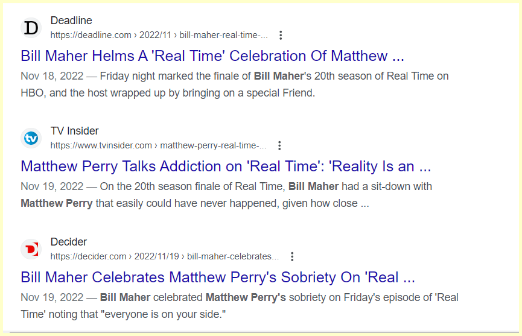Open 'Matthew Perry Talks Addiction' headline

click(226, 166)
